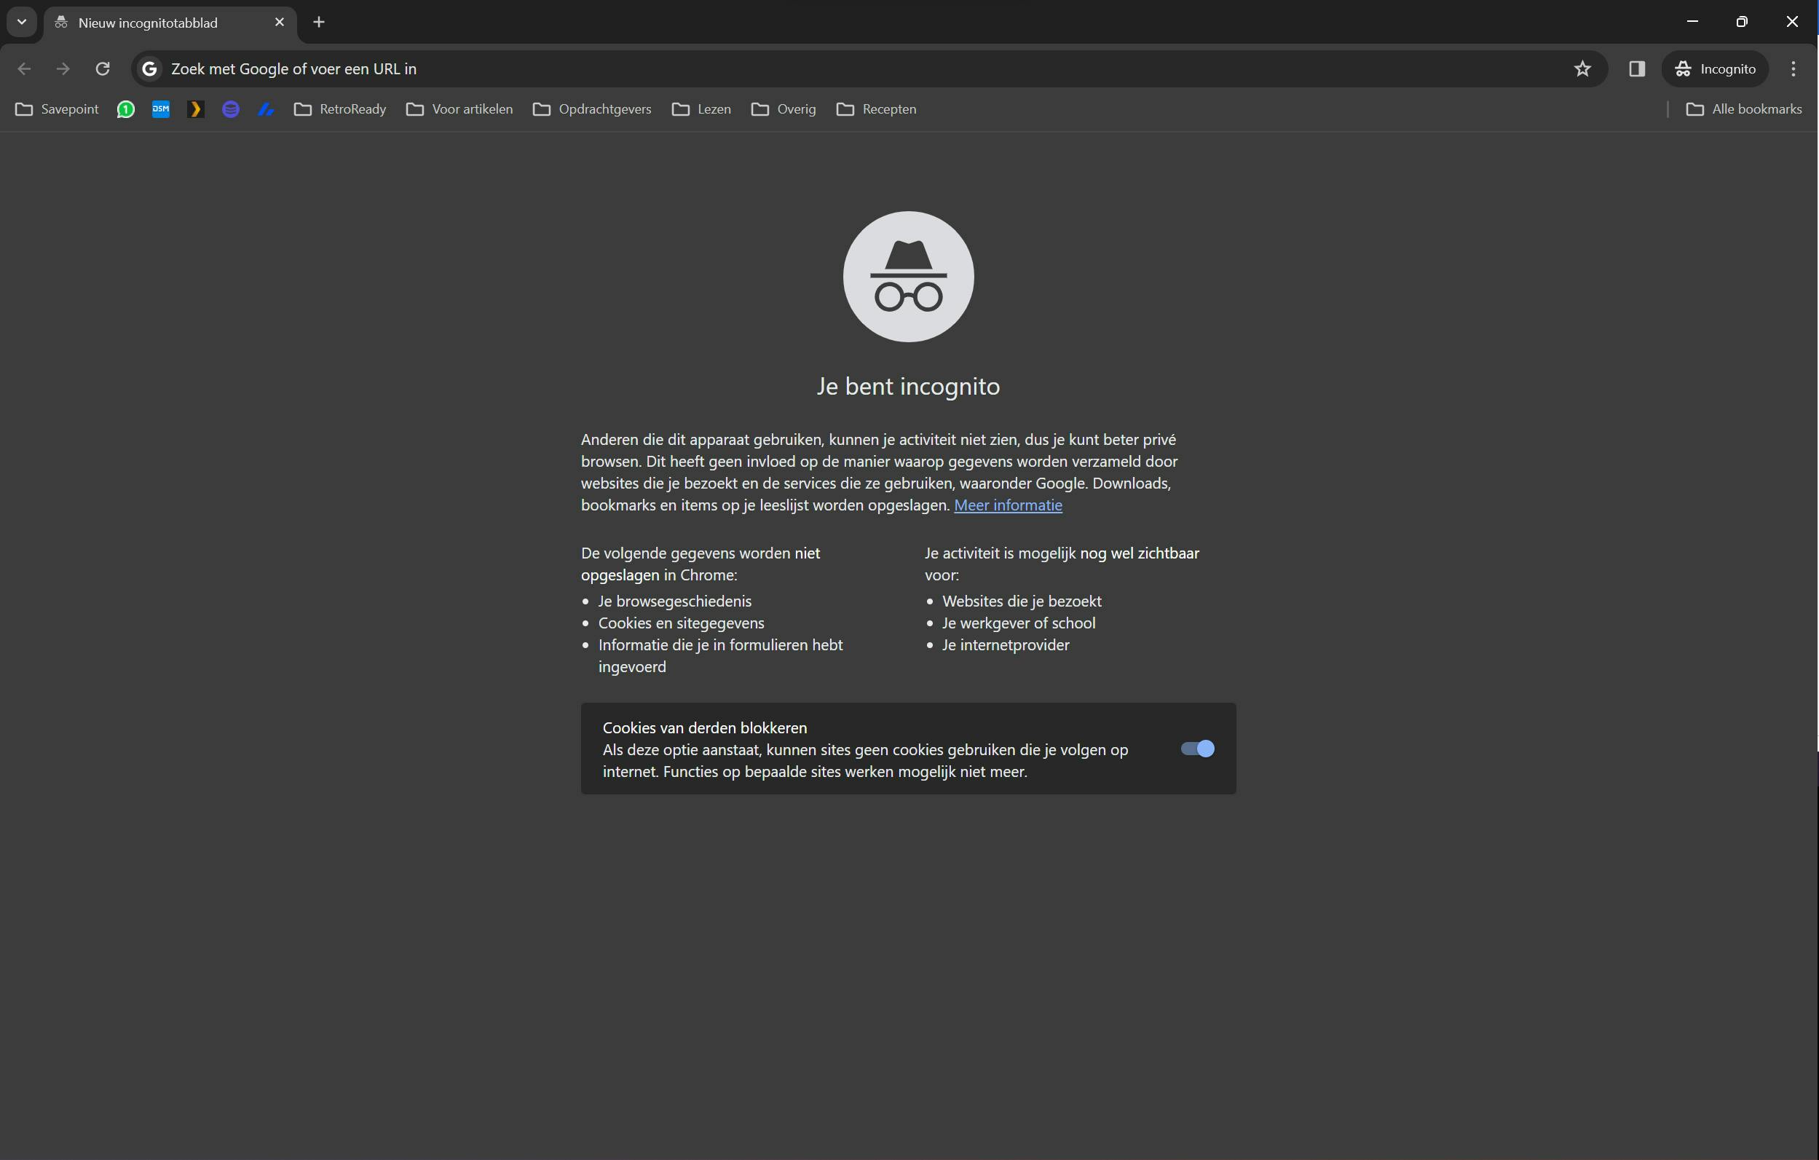Click the address bar search field
The width and height of the screenshot is (1819, 1160).
click(x=831, y=68)
